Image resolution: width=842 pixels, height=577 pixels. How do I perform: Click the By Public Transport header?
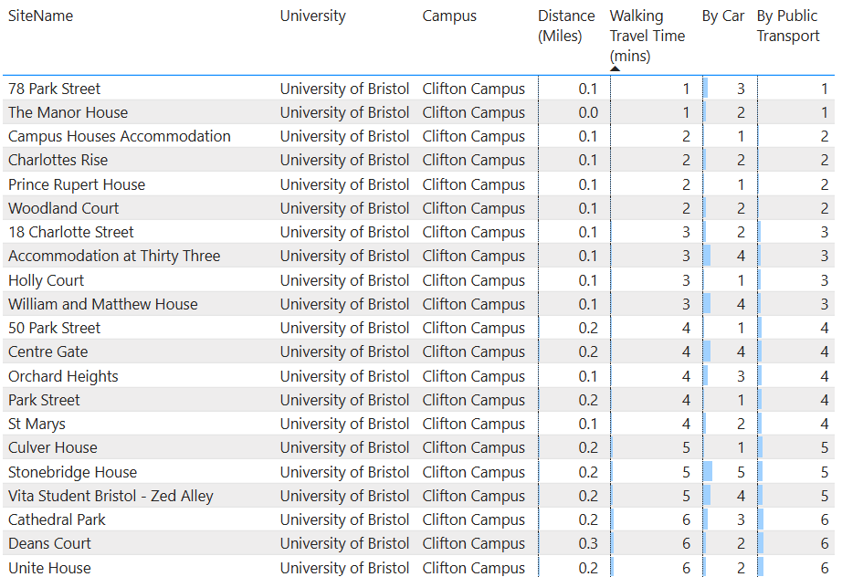[x=788, y=26]
